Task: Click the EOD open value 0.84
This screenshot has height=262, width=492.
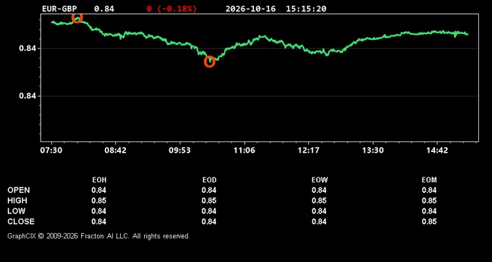Action: pyautogui.click(x=209, y=190)
